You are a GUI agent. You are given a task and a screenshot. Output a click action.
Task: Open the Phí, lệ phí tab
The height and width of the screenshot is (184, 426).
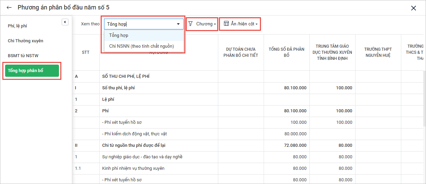[x=18, y=26]
